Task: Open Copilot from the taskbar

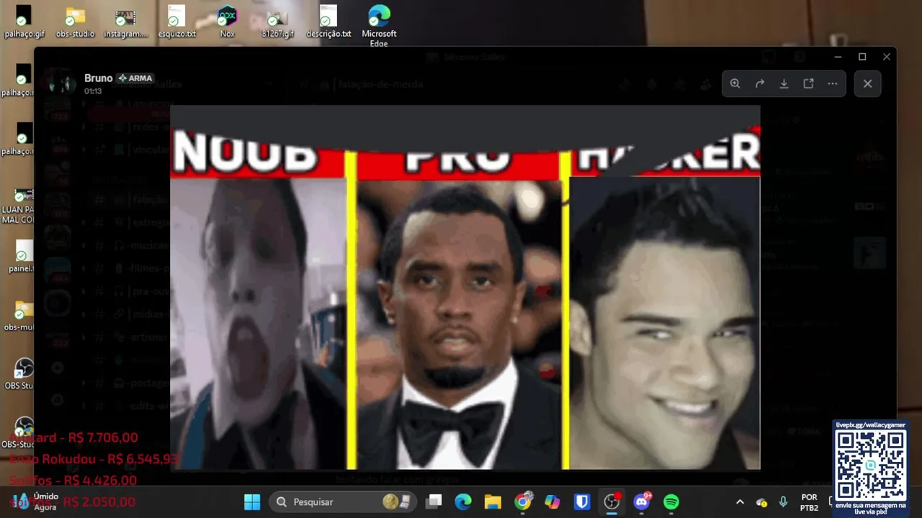Action: (552, 501)
